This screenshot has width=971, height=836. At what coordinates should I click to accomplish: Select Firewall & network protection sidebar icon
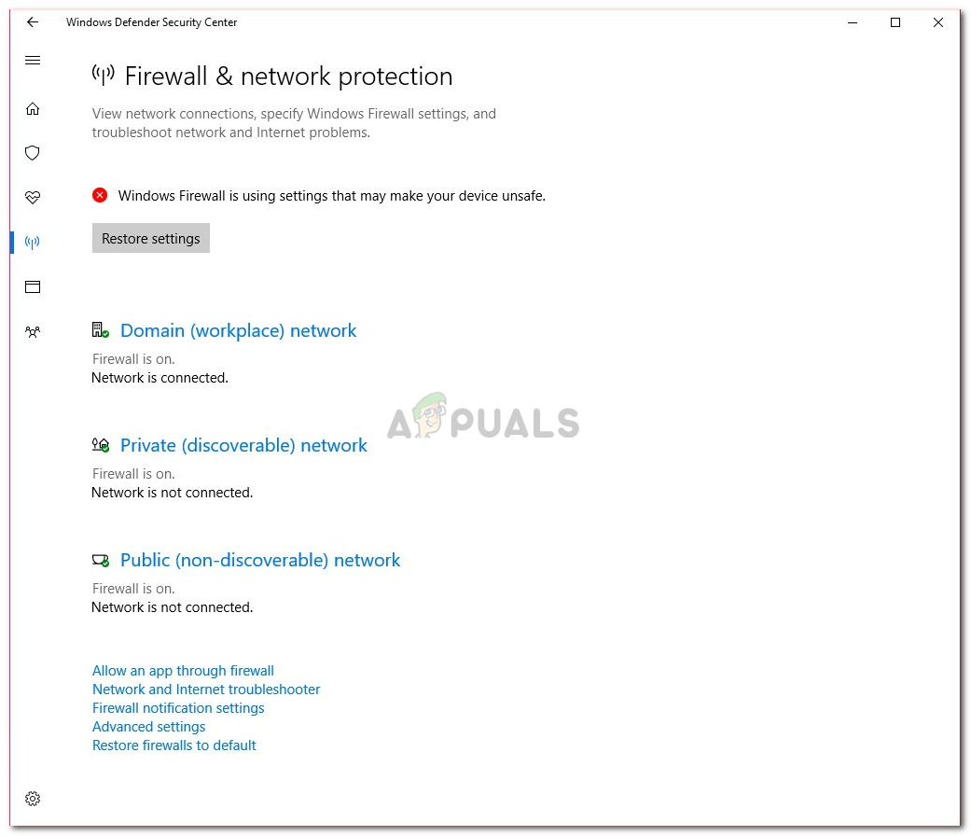(33, 243)
